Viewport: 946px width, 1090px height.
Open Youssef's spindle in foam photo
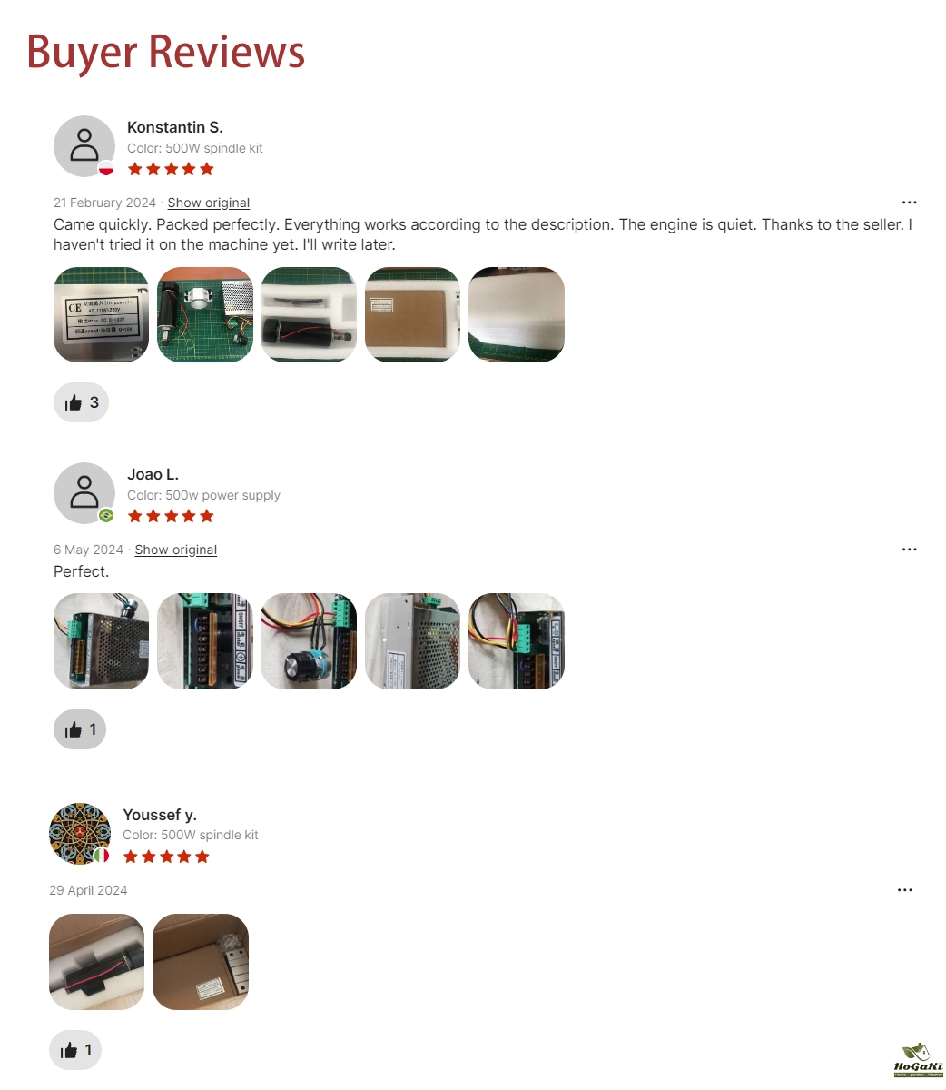click(x=96, y=962)
